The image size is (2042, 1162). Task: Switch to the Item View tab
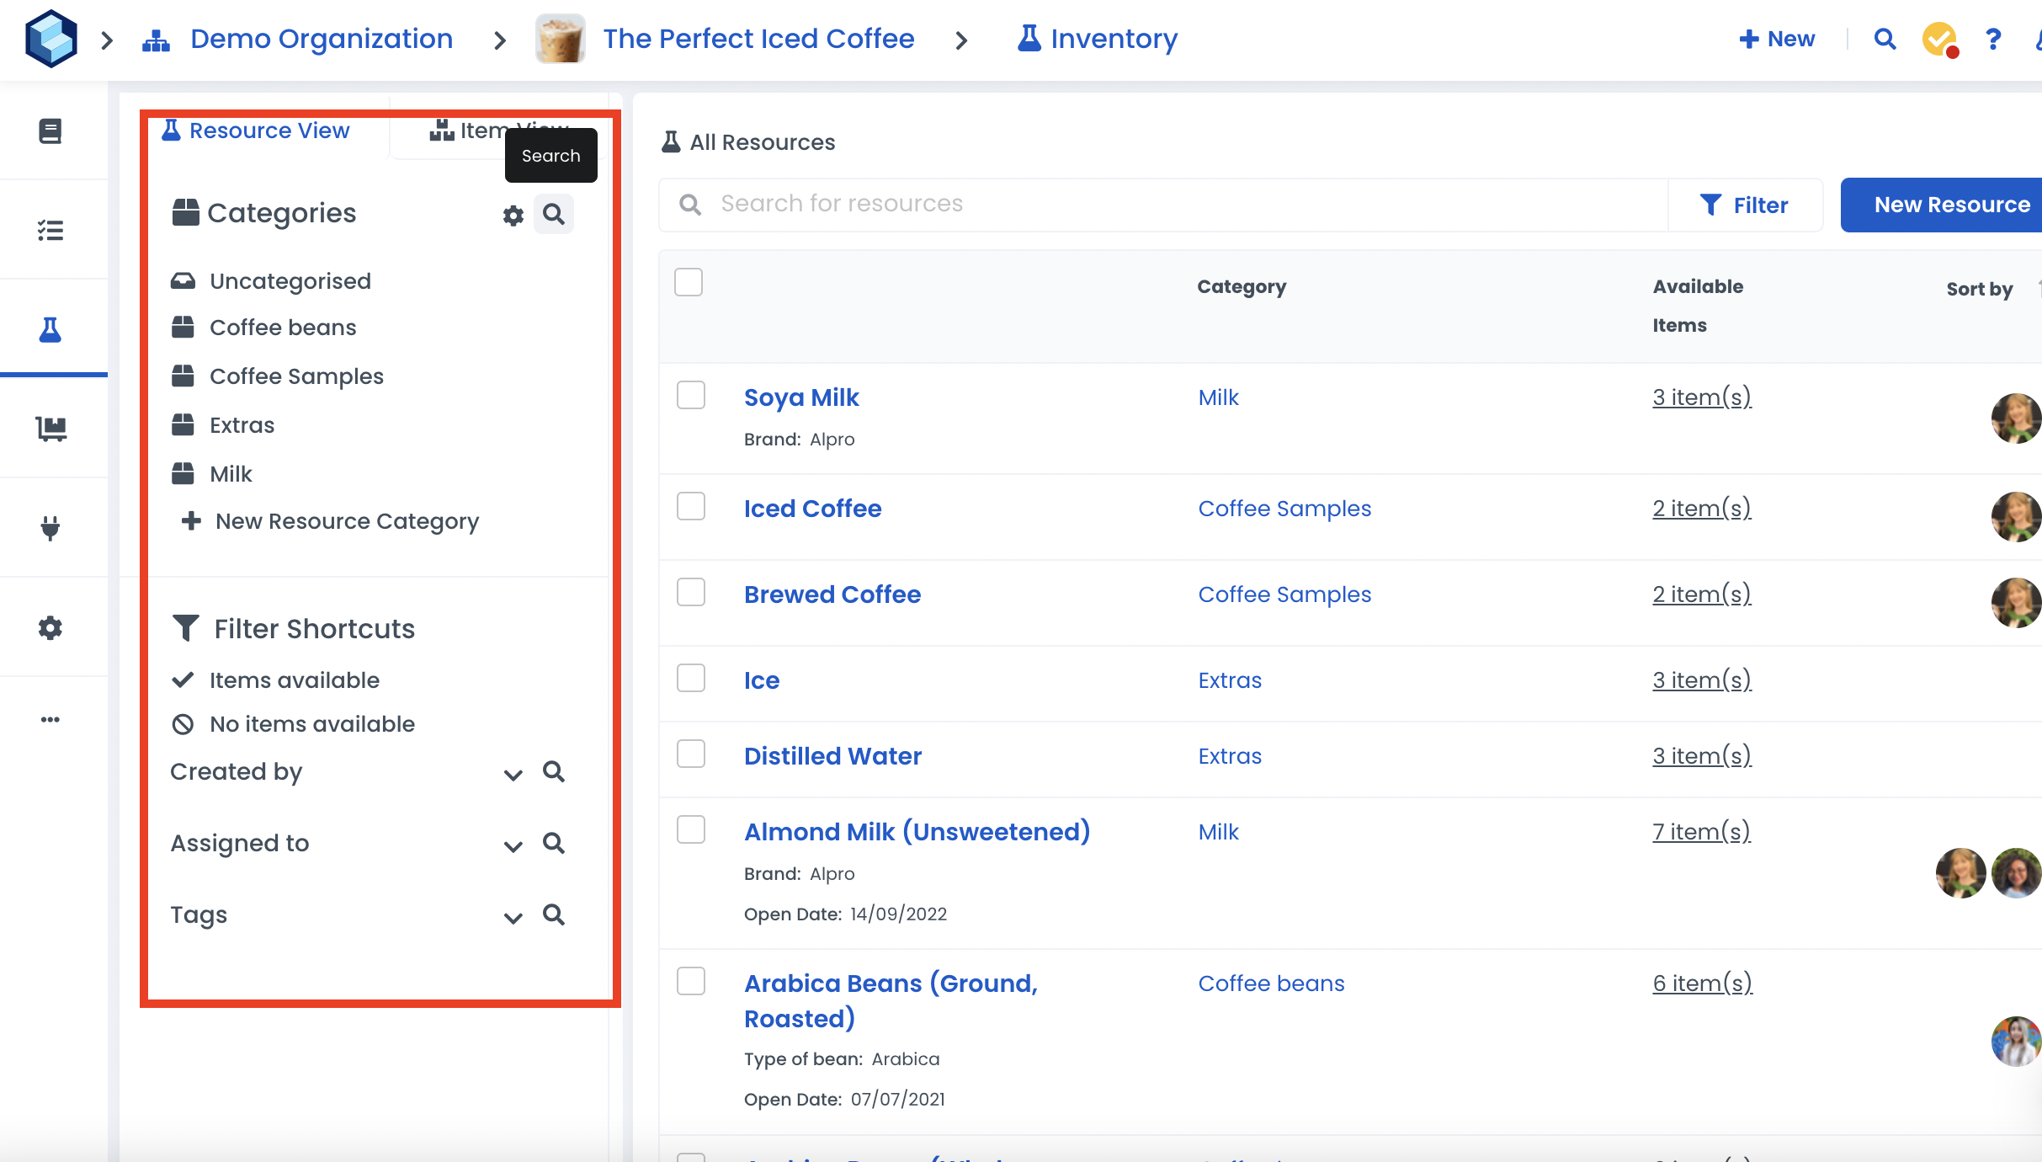point(471,131)
